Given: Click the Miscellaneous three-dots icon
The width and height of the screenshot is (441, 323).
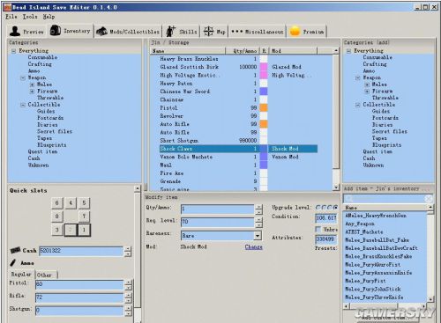Looking at the screenshot, I should [x=237, y=32].
